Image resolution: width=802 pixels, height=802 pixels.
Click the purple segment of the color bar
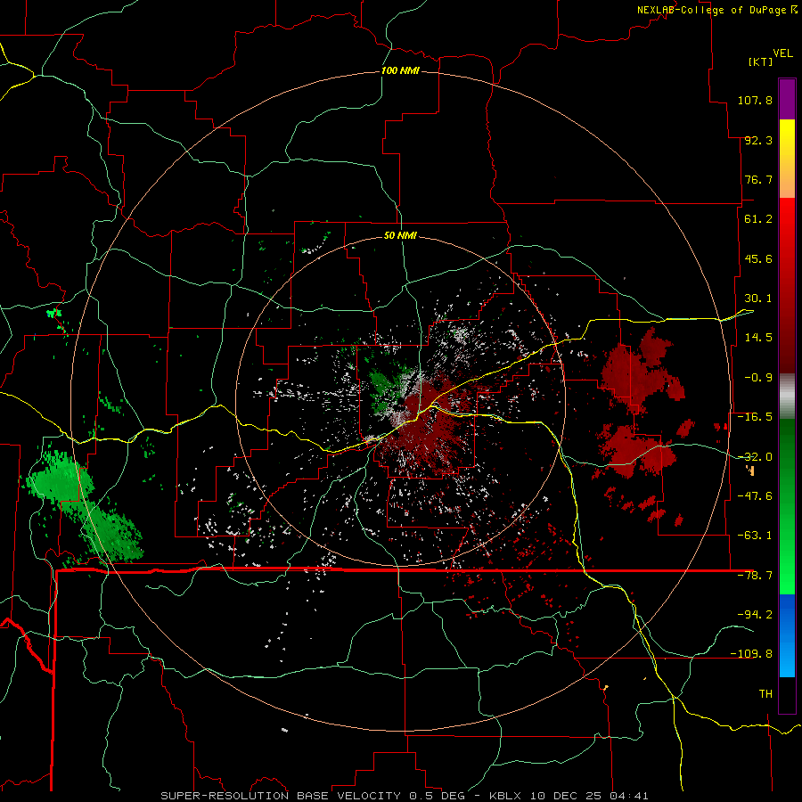tap(787, 99)
